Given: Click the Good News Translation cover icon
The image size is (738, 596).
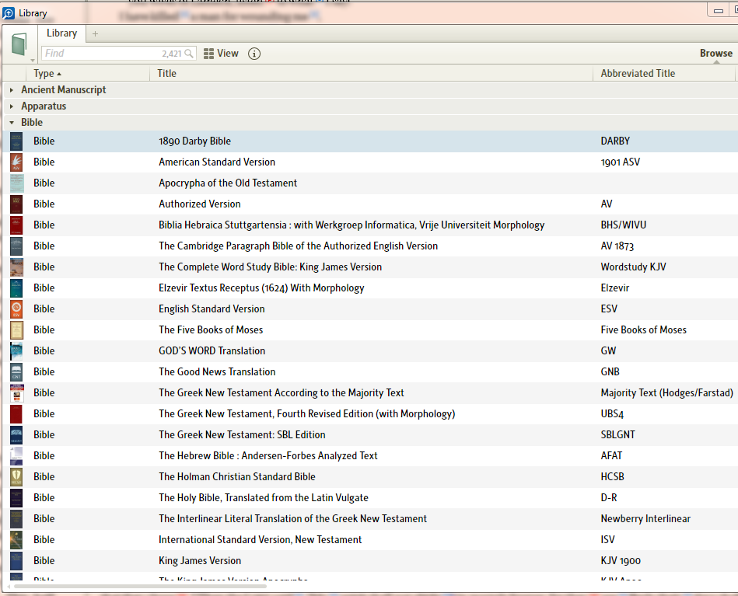Looking at the screenshot, I should (x=16, y=372).
